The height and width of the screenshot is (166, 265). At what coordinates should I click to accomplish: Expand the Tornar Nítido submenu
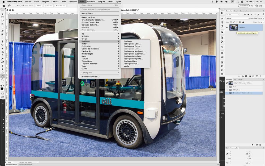click(100, 61)
